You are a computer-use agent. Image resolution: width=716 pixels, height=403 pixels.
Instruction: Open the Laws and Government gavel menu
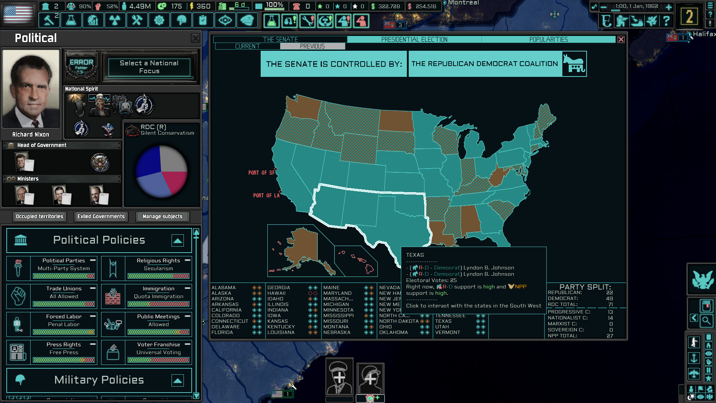49,20
